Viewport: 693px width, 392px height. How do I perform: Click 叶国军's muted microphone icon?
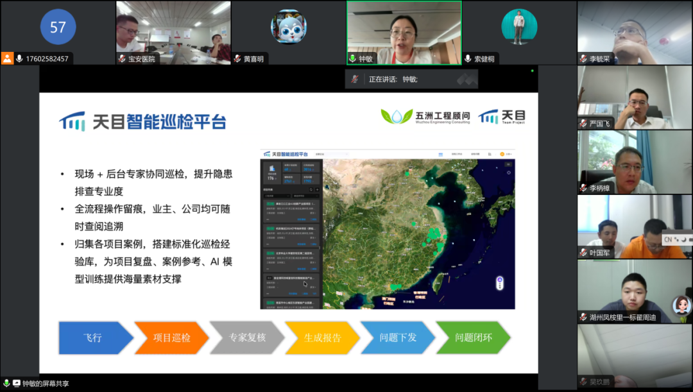point(583,253)
